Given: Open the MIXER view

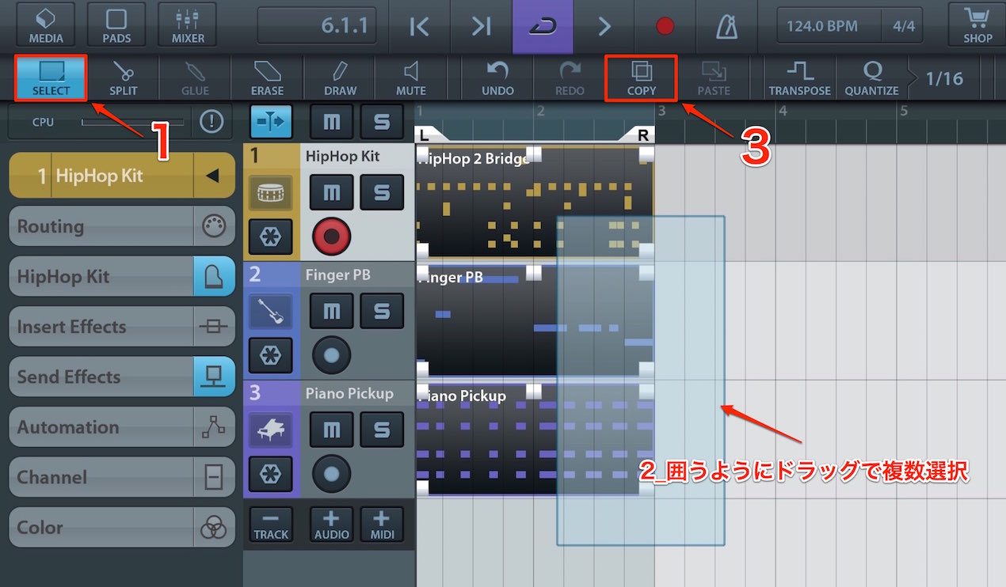Looking at the screenshot, I should 188,25.
